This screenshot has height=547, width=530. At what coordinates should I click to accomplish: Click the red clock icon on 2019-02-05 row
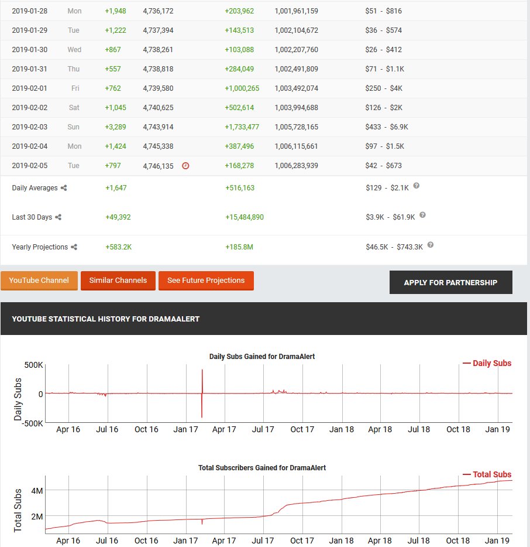pos(185,166)
